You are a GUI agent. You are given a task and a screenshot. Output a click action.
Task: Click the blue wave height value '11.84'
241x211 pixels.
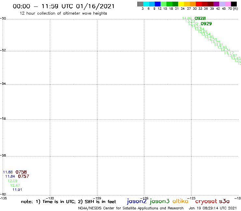pyautogui.click(x=10, y=176)
